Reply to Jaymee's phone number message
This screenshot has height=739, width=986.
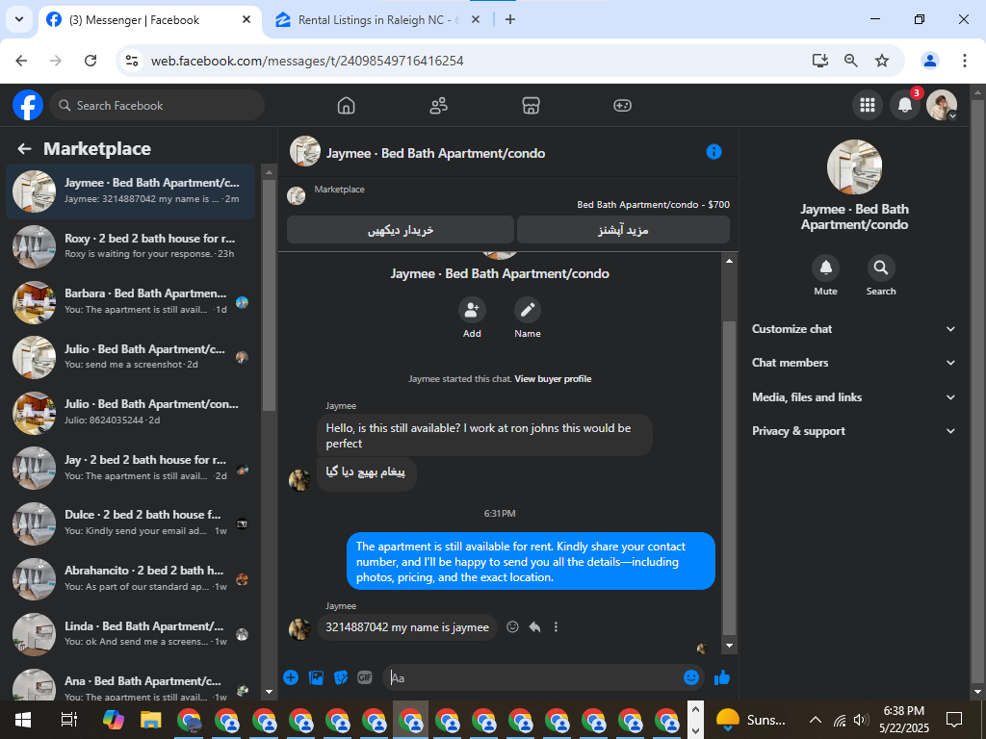534,627
